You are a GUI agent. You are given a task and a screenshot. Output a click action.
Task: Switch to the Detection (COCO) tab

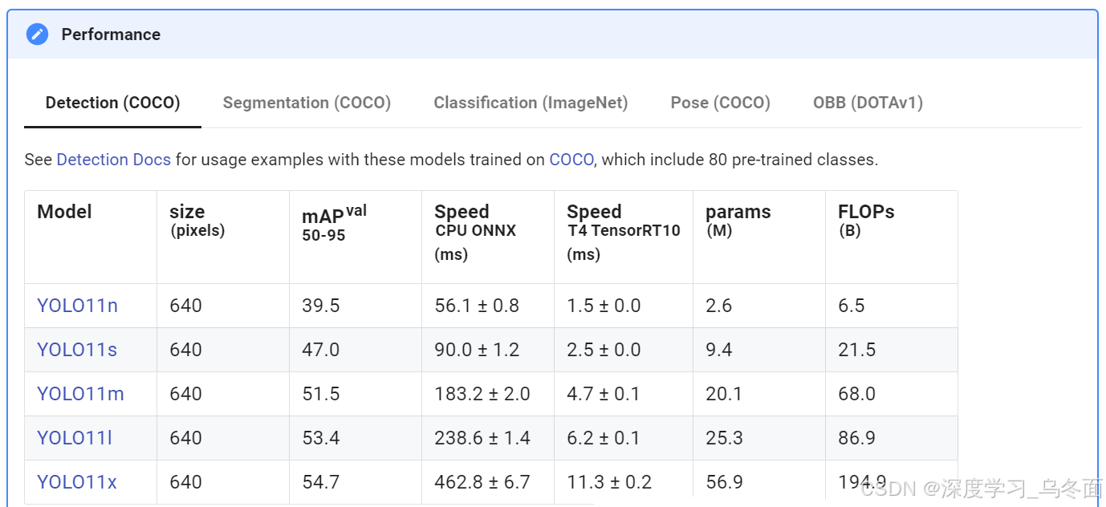(x=112, y=103)
